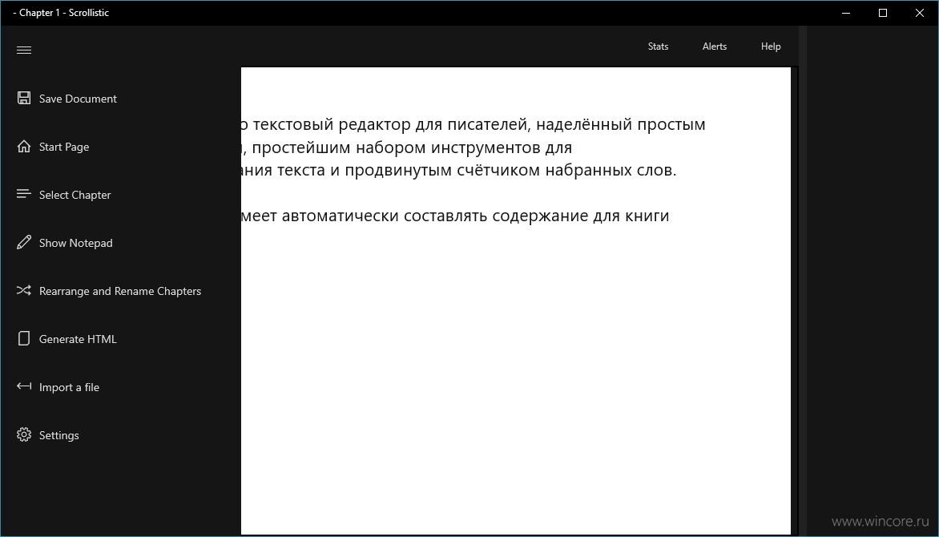Click the Show Notepad pencil icon
Viewport: 939px width, 537px height.
[x=24, y=242]
